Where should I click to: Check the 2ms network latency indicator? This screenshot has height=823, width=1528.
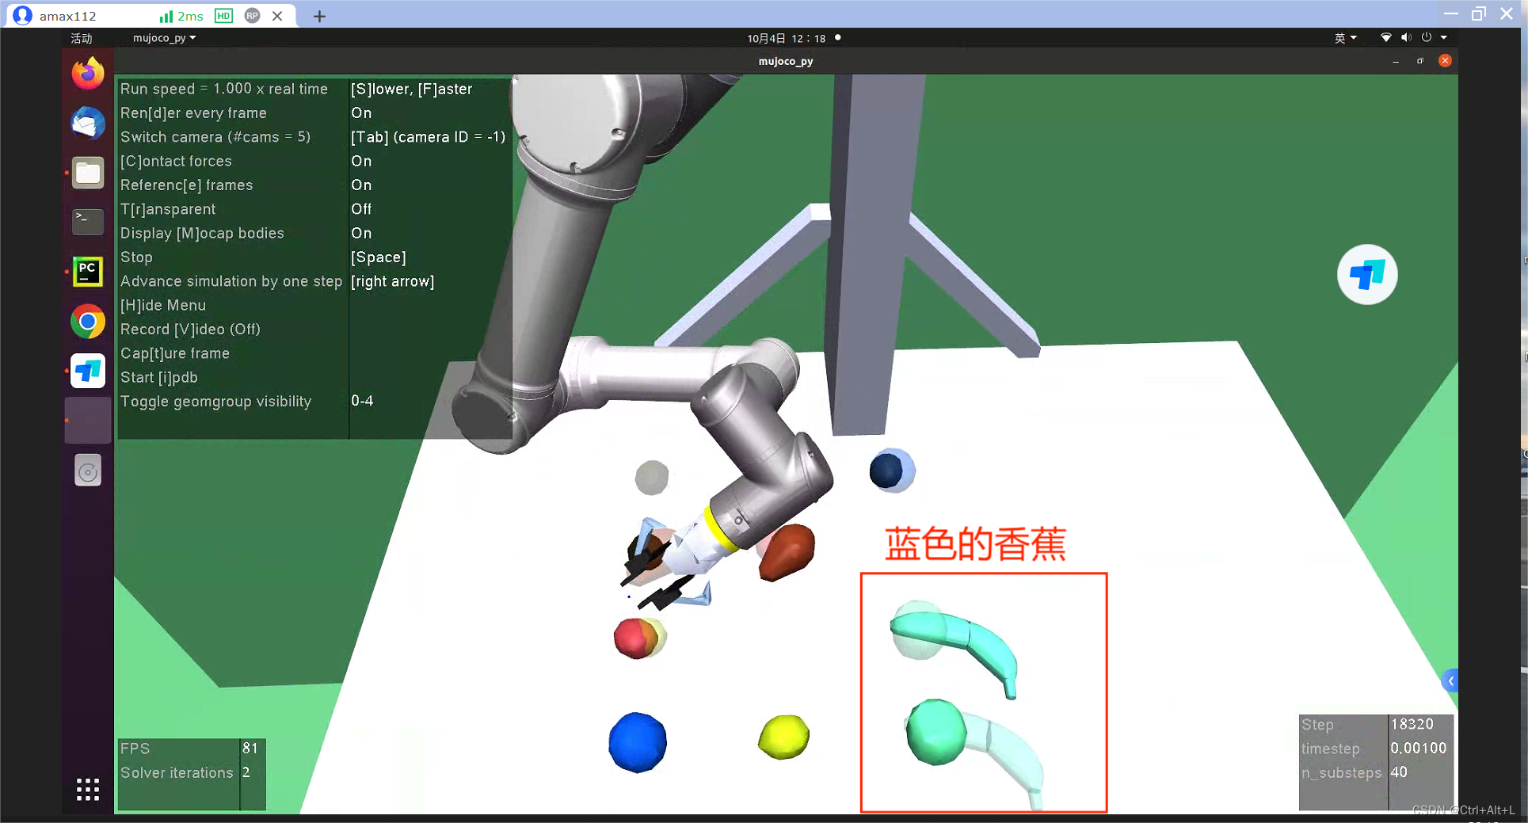click(181, 16)
